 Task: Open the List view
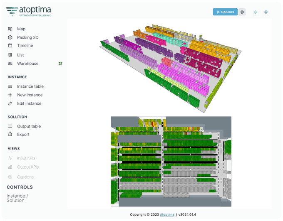point(20,55)
